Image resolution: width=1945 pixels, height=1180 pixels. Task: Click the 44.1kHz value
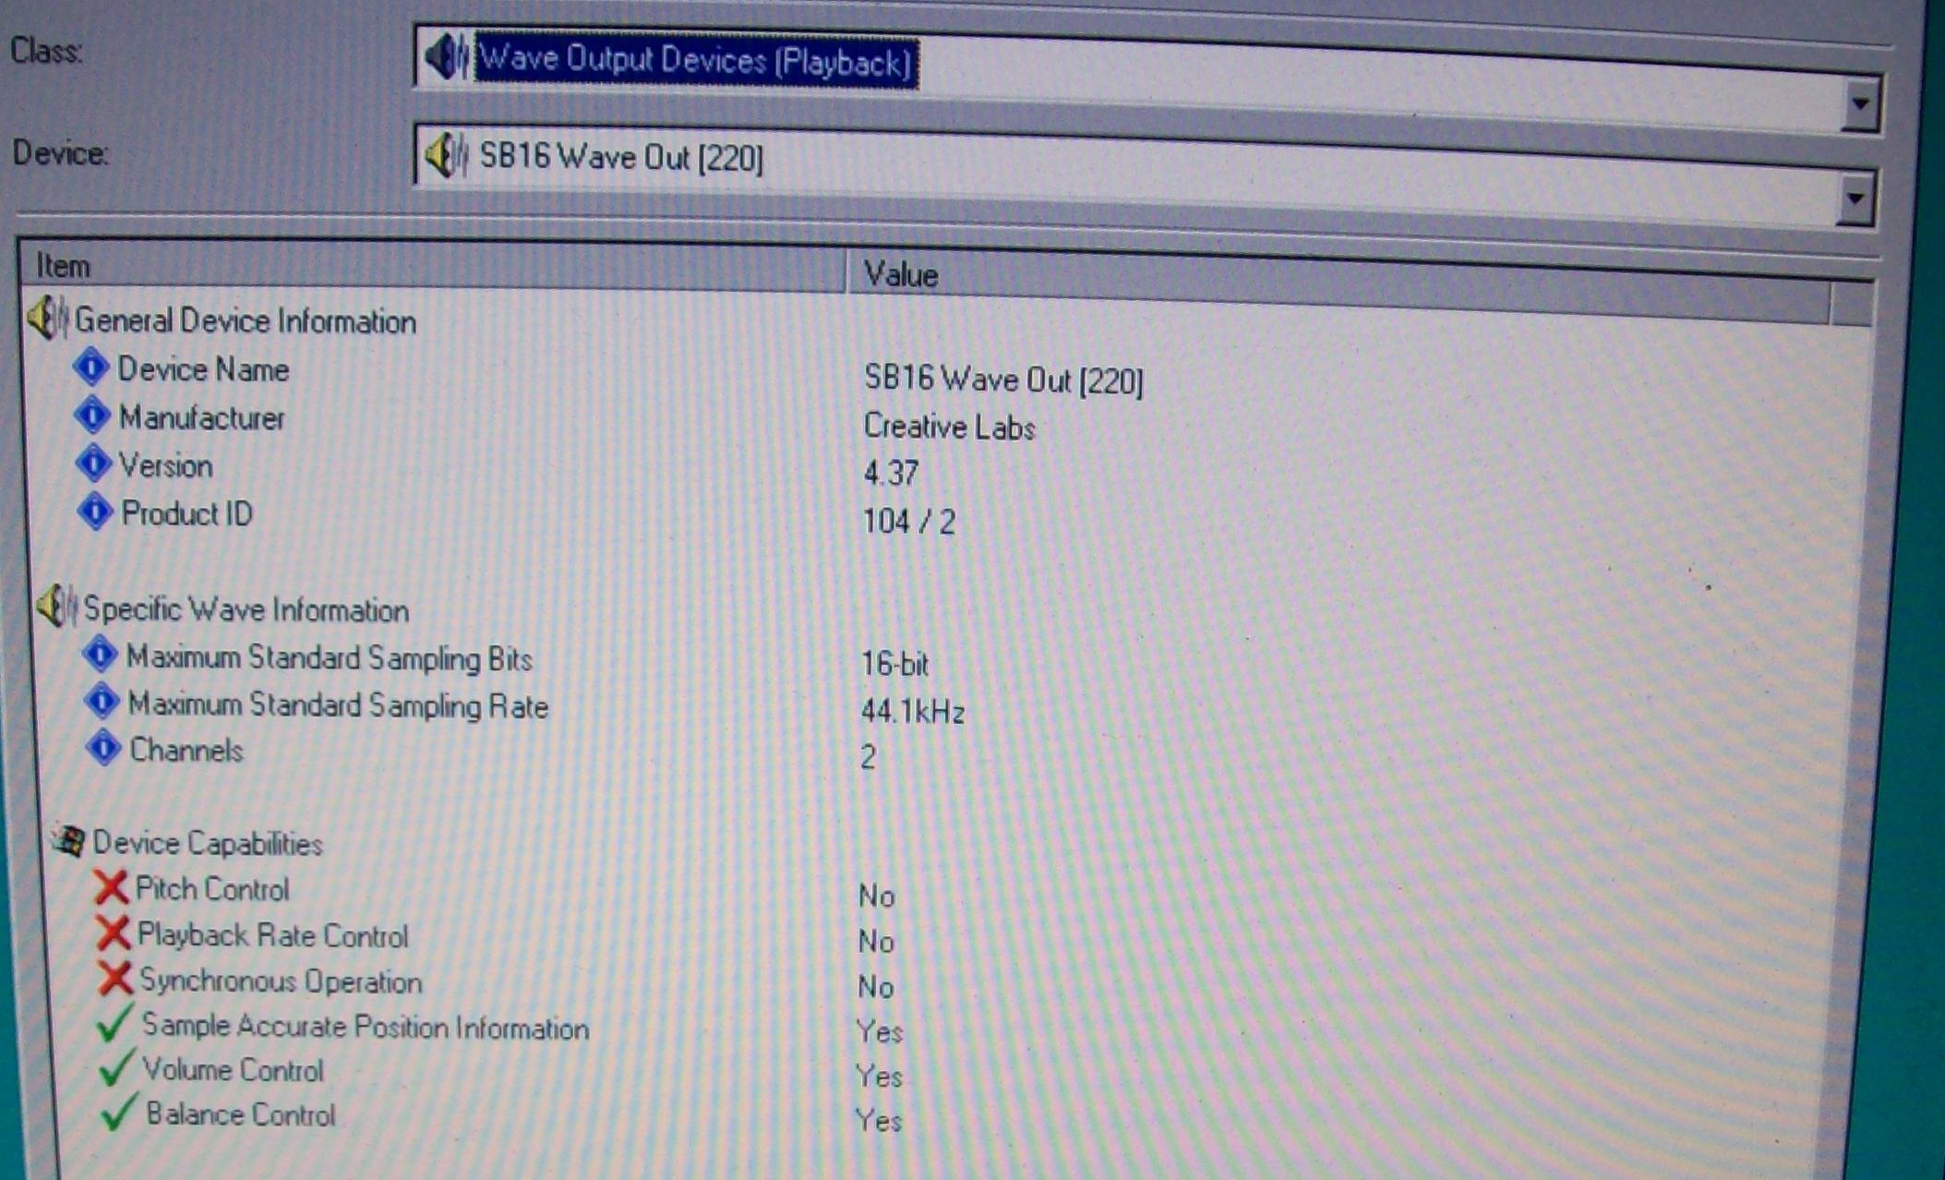pos(913,712)
